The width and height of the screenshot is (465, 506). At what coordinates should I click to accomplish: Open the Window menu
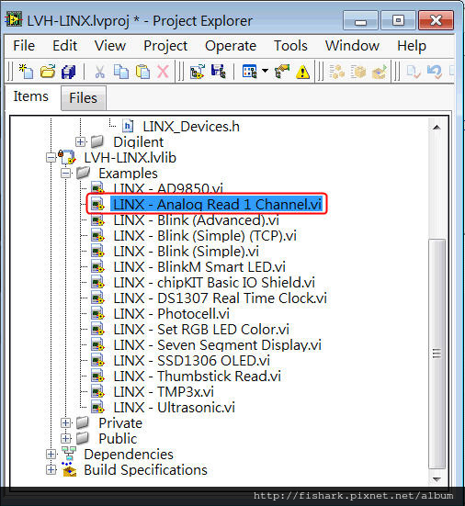(352, 46)
